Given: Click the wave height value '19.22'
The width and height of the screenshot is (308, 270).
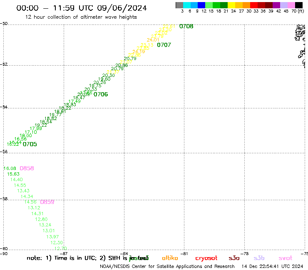Looking at the screenshot, I should [41, 125].
